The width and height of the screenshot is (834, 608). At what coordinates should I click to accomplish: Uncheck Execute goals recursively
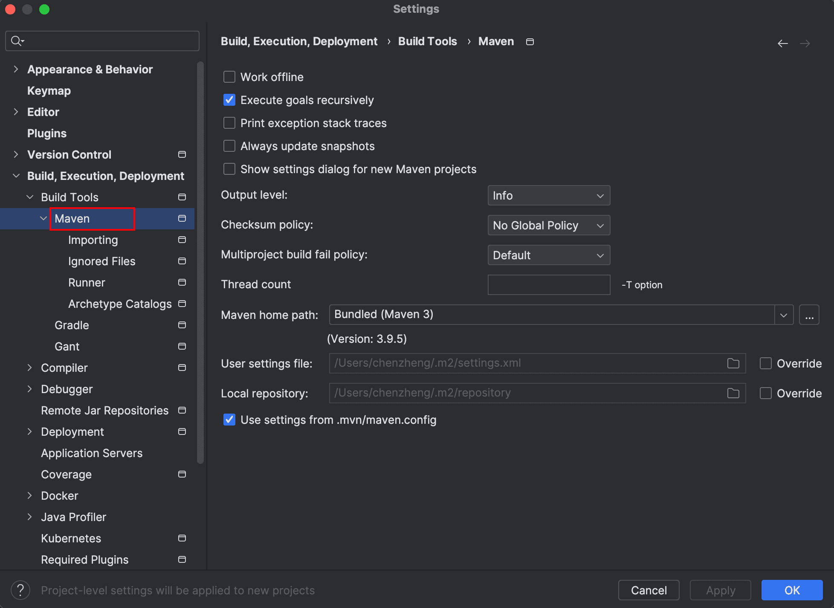pos(229,100)
